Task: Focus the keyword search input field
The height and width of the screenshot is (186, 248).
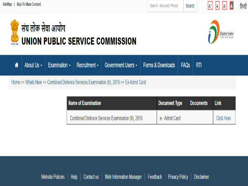Action: click(165, 6)
